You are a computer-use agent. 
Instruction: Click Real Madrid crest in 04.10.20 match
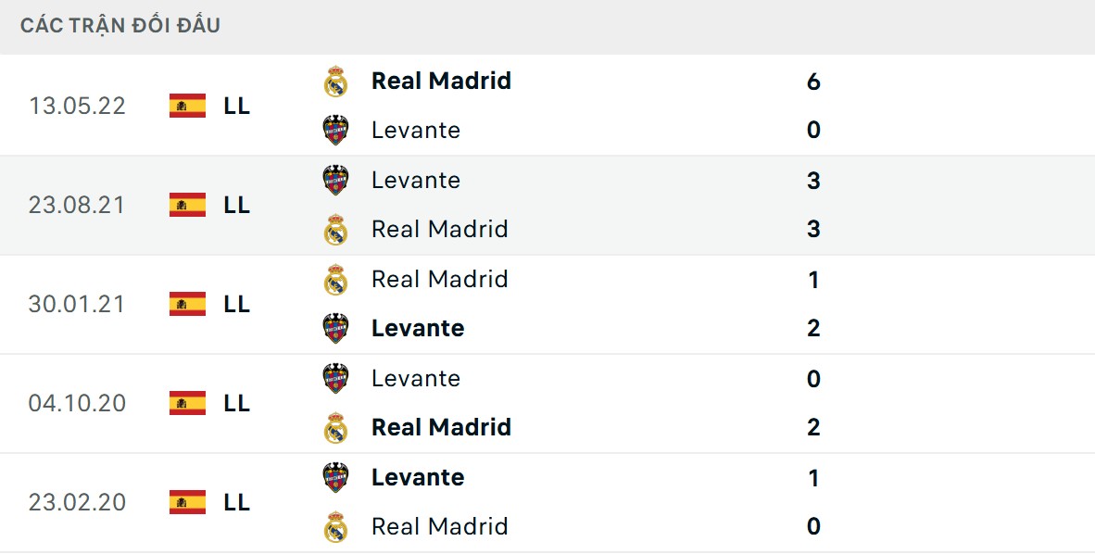[x=335, y=427]
